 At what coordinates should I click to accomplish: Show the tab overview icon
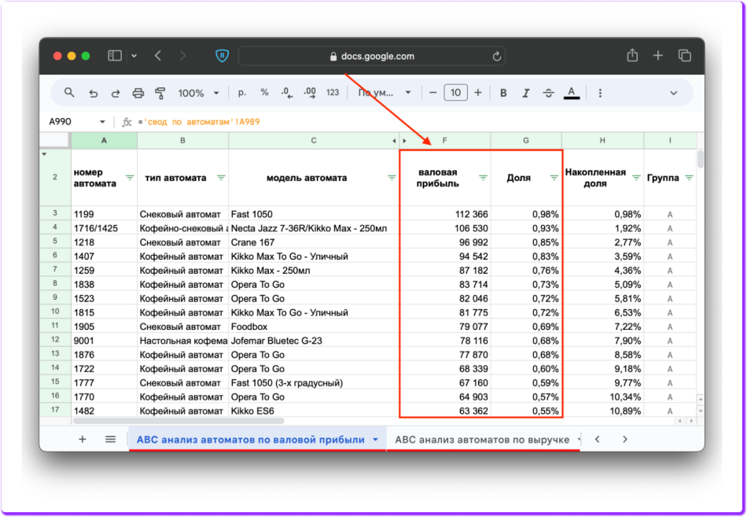pos(685,56)
